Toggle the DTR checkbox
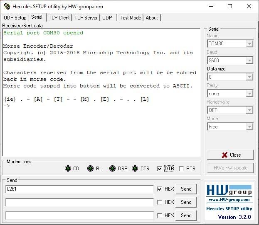 tap(159, 169)
